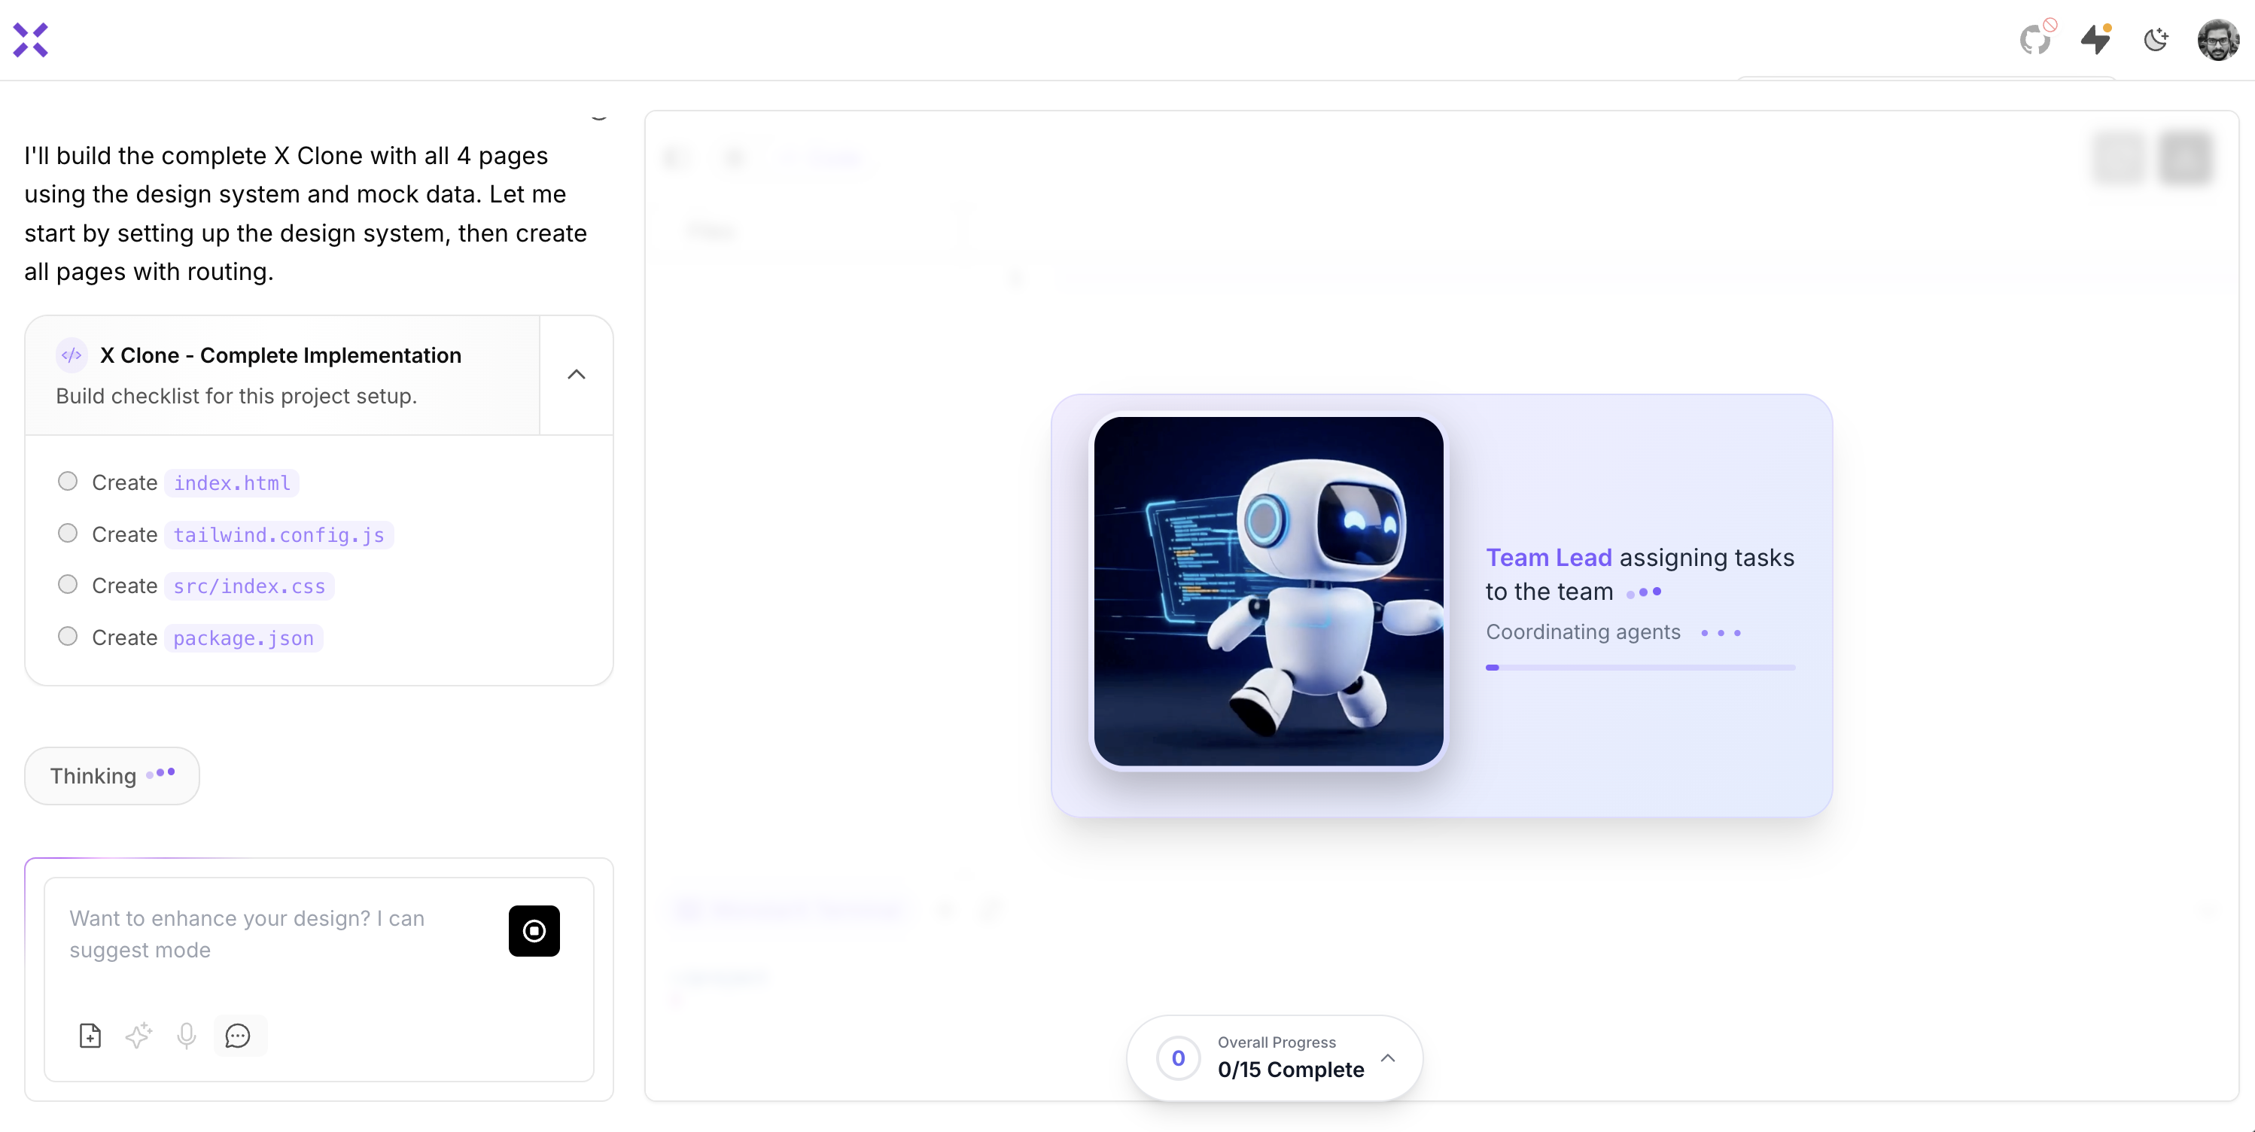Click the Thinking status pill

(x=112, y=776)
